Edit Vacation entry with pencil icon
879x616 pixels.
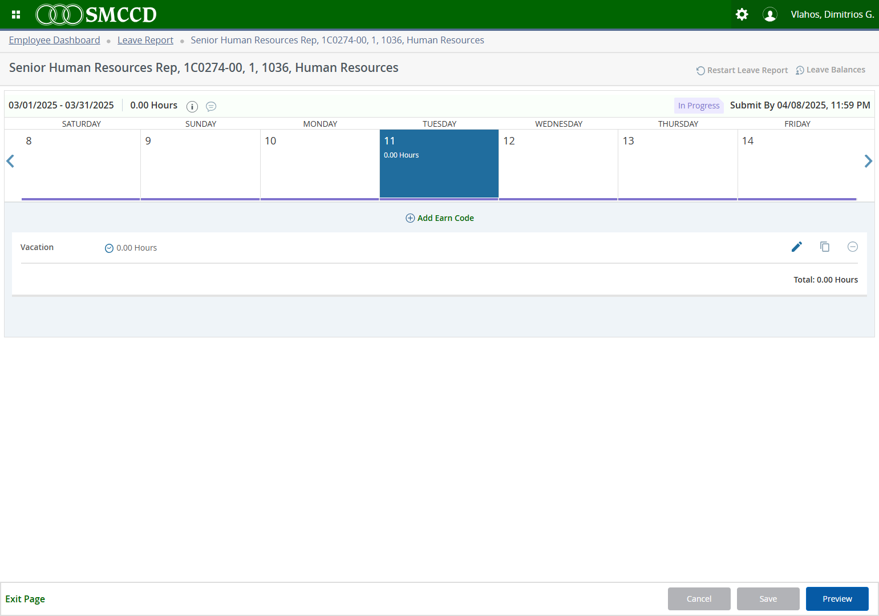tap(797, 247)
